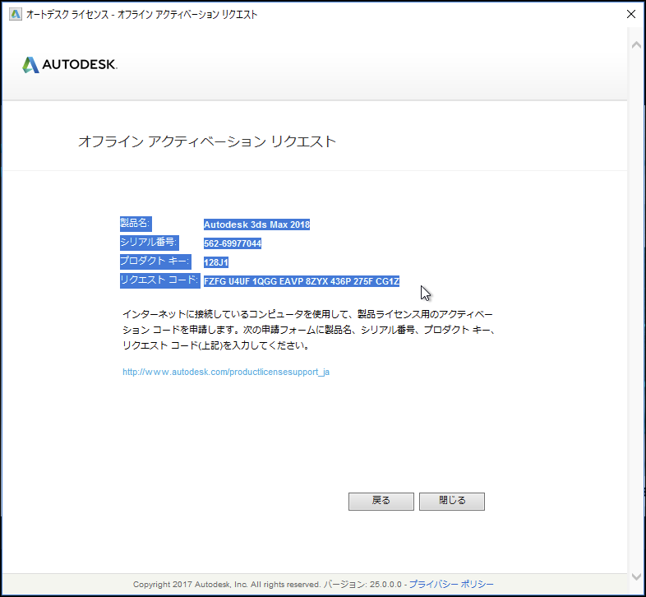Click the Autodesk icon in title bar
This screenshot has height=597, width=646.
click(x=16, y=15)
